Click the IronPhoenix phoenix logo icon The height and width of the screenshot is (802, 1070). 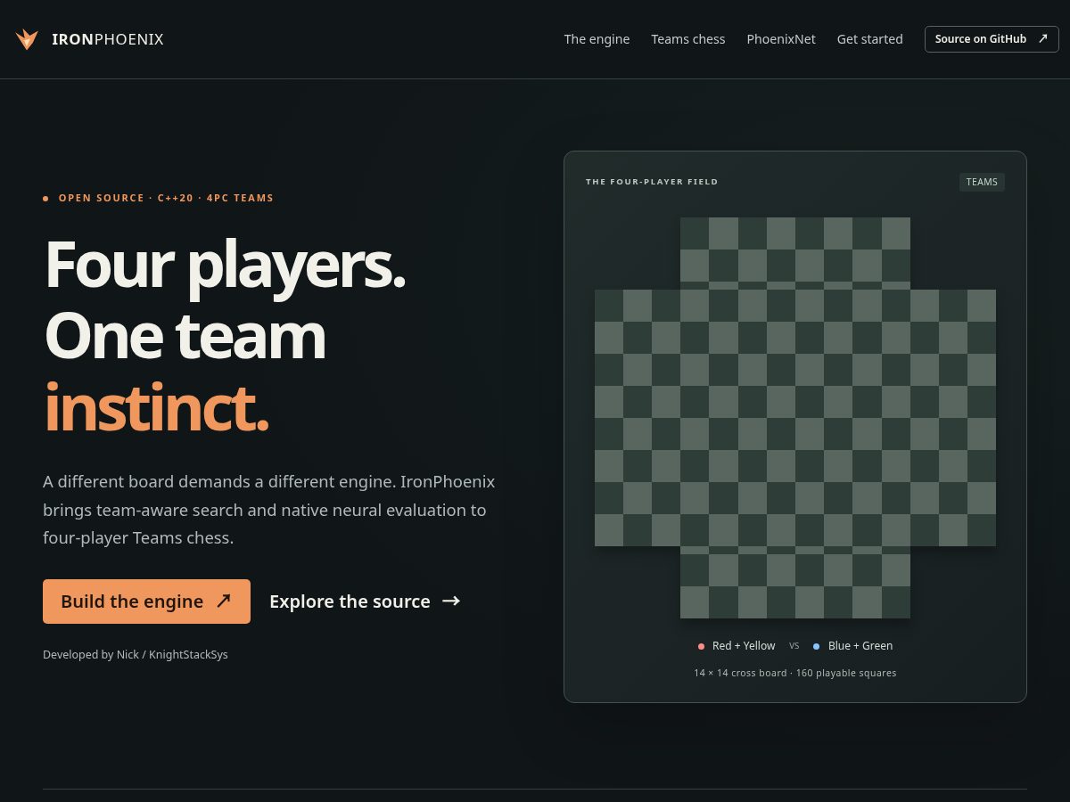[x=27, y=39]
